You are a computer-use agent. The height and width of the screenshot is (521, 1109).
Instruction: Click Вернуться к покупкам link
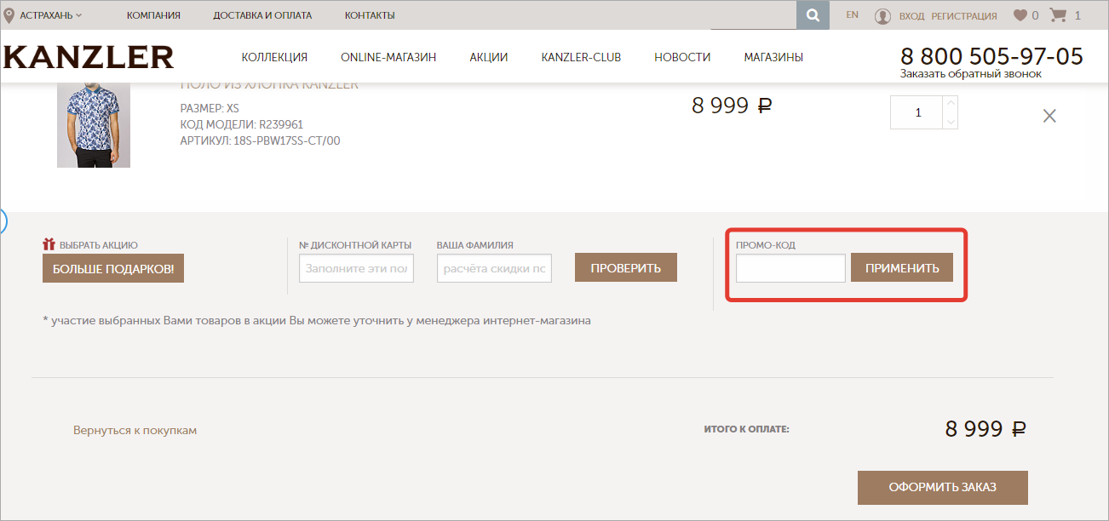135,431
